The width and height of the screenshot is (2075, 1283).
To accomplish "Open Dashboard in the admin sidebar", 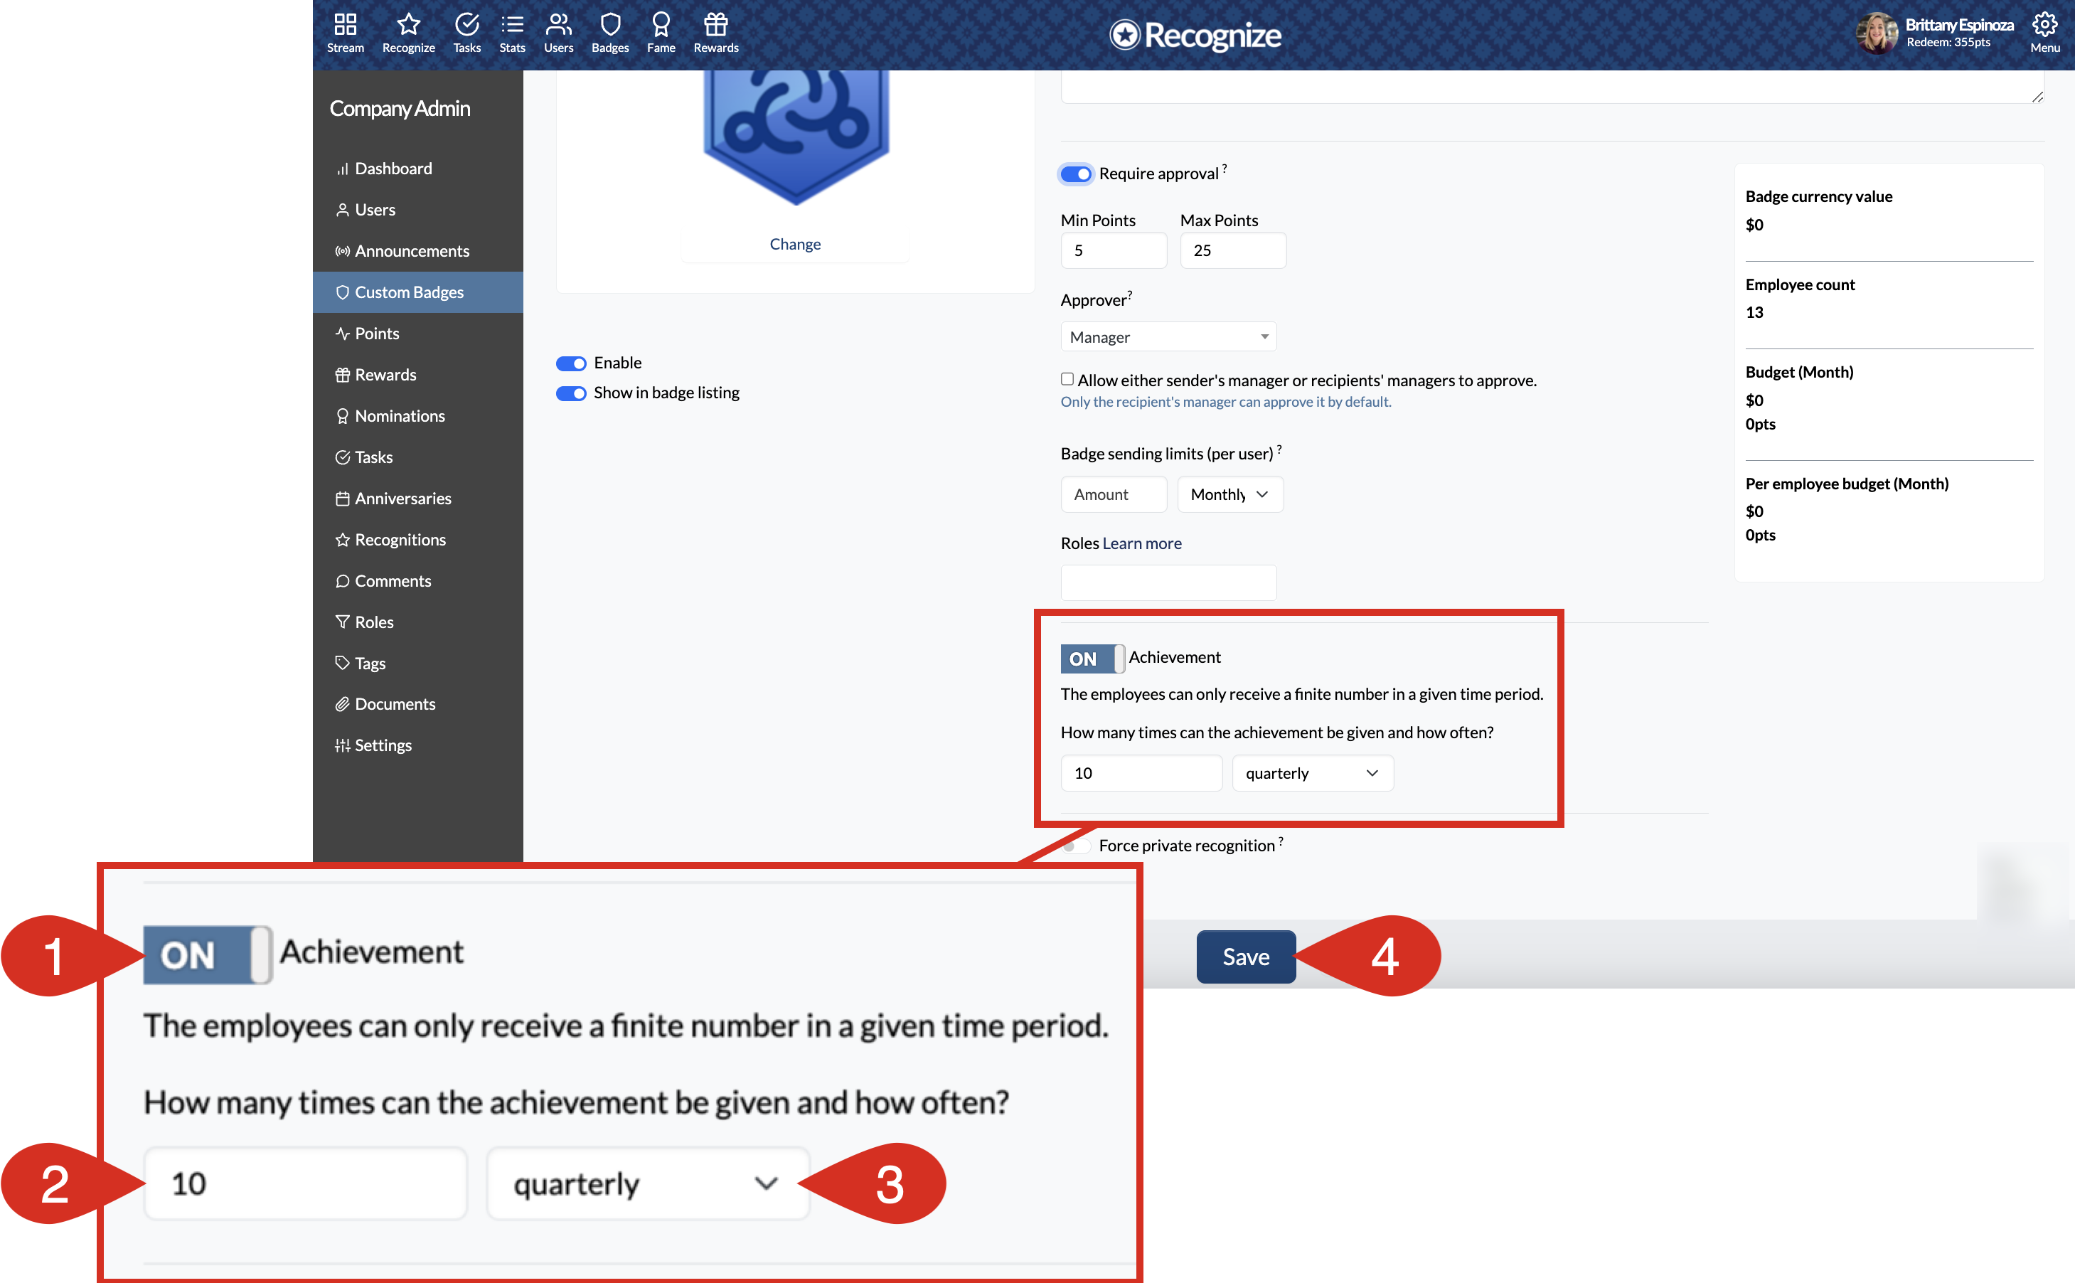I will pyautogui.click(x=417, y=168).
